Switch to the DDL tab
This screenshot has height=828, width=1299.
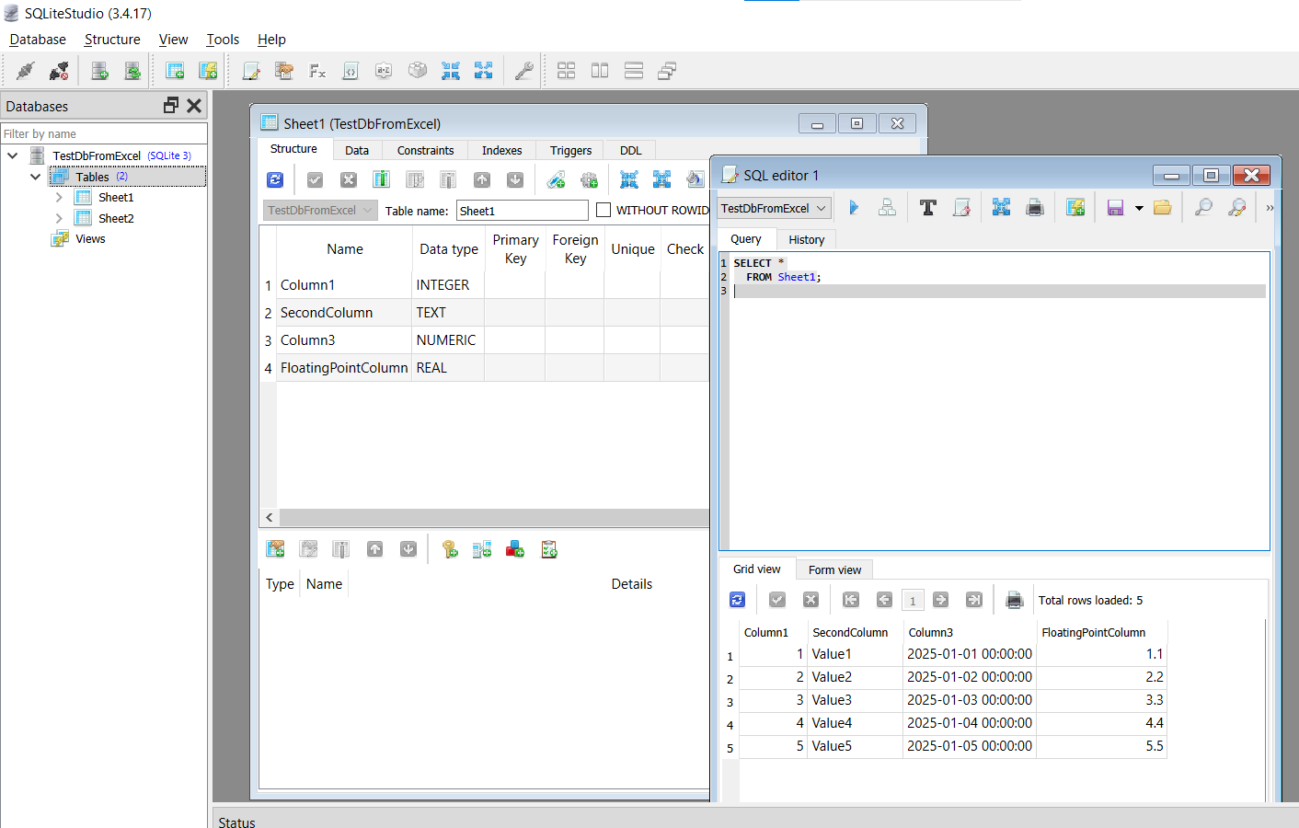tap(630, 150)
